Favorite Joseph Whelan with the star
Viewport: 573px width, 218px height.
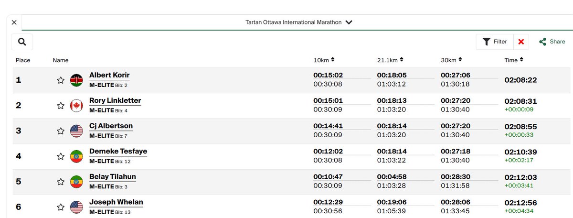point(61,207)
